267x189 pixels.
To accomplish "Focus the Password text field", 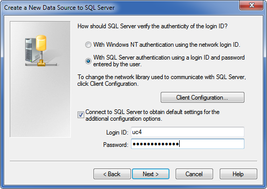I will click(x=187, y=144).
